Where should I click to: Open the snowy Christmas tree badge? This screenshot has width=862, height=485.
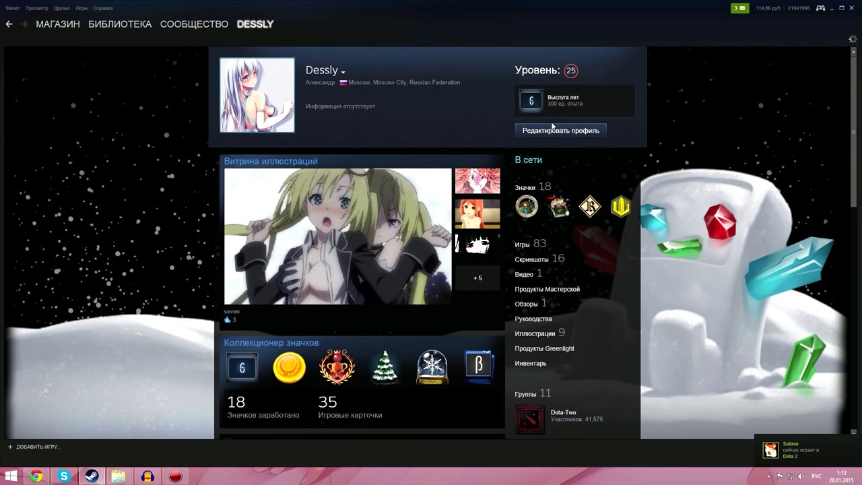(x=385, y=367)
